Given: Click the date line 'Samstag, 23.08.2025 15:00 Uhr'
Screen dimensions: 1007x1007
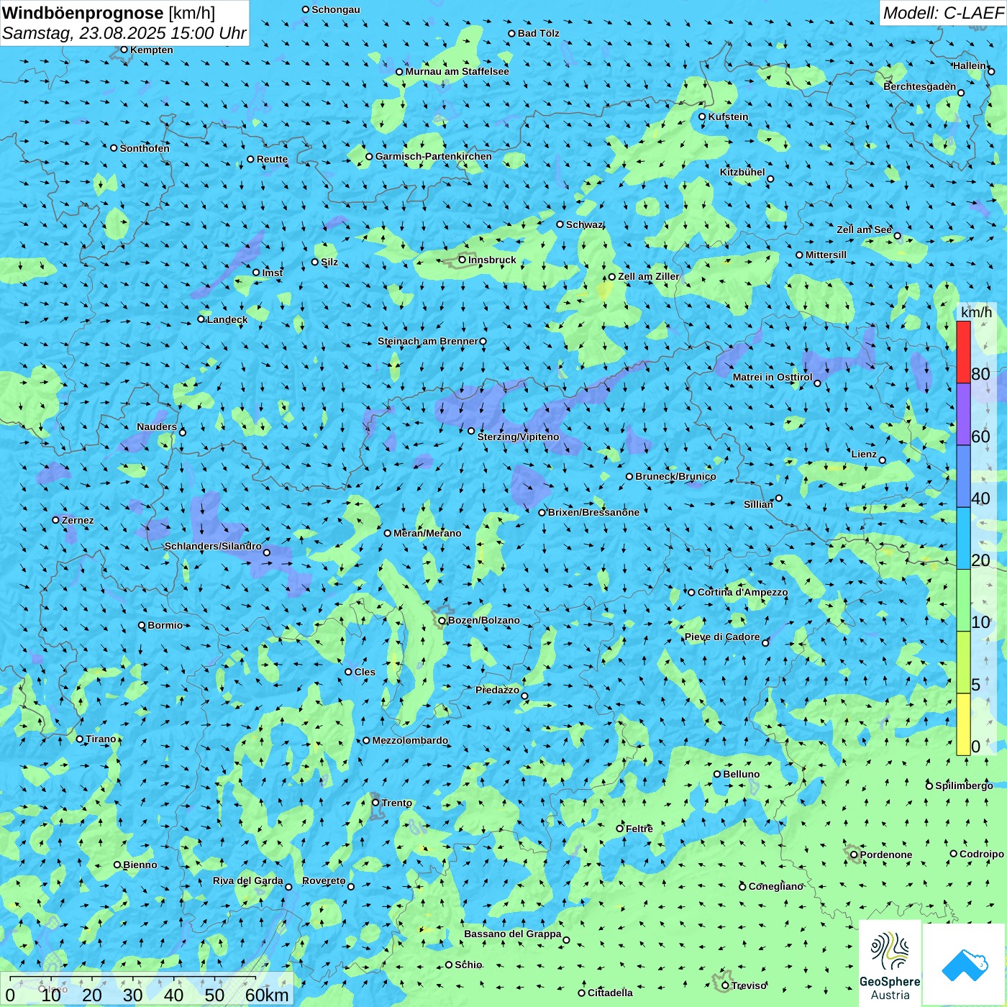Looking at the screenshot, I should pyautogui.click(x=124, y=33).
